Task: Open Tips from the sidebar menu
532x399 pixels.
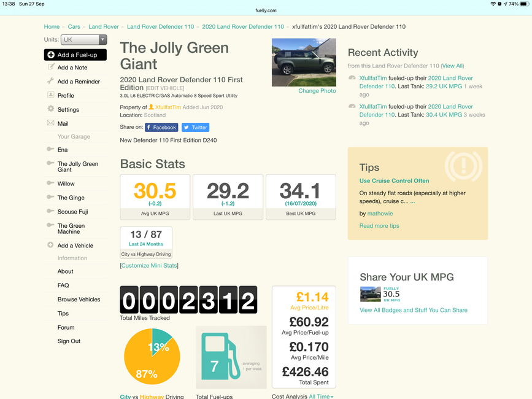Action: tap(63, 313)
